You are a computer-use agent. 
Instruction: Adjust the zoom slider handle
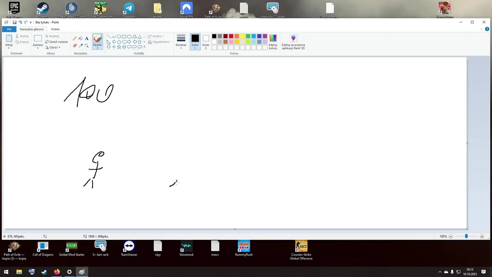[466, 236]
